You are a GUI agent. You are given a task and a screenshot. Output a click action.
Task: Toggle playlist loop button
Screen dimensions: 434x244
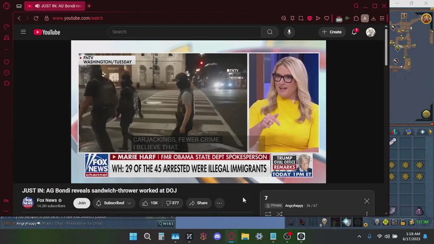click(268, 214)
